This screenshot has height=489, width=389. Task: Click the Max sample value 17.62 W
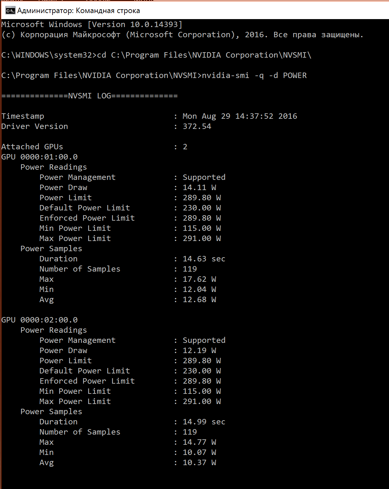[x=199, y=279]
